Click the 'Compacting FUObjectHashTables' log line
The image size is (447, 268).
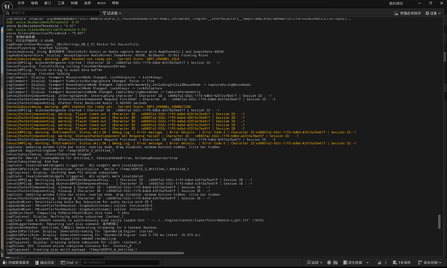point(67,213)
